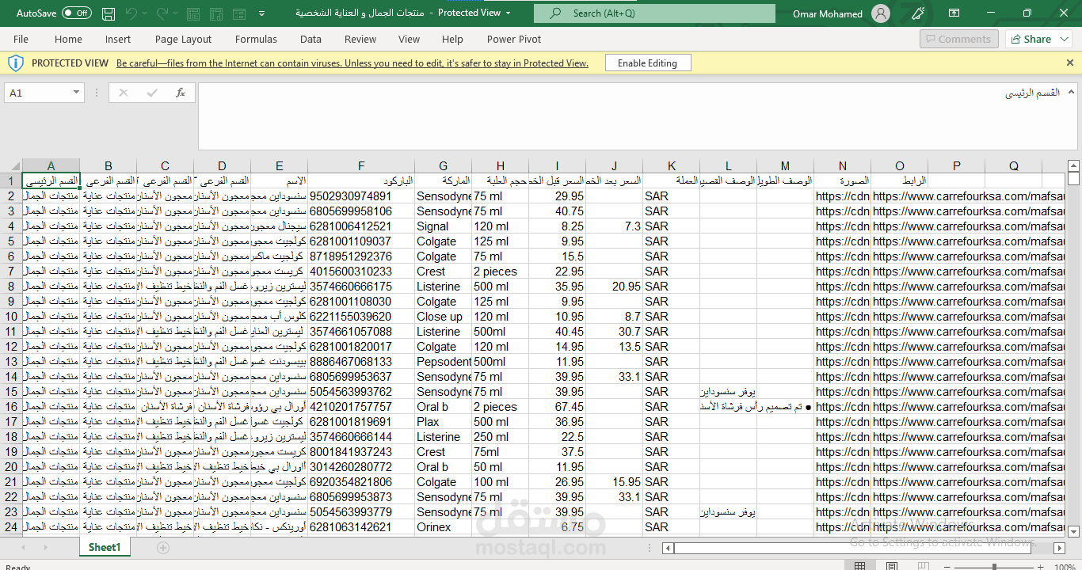Open the Redo history dropdown arrow
This screenshot has width=1082, height=570.
[x=176, y=13]
